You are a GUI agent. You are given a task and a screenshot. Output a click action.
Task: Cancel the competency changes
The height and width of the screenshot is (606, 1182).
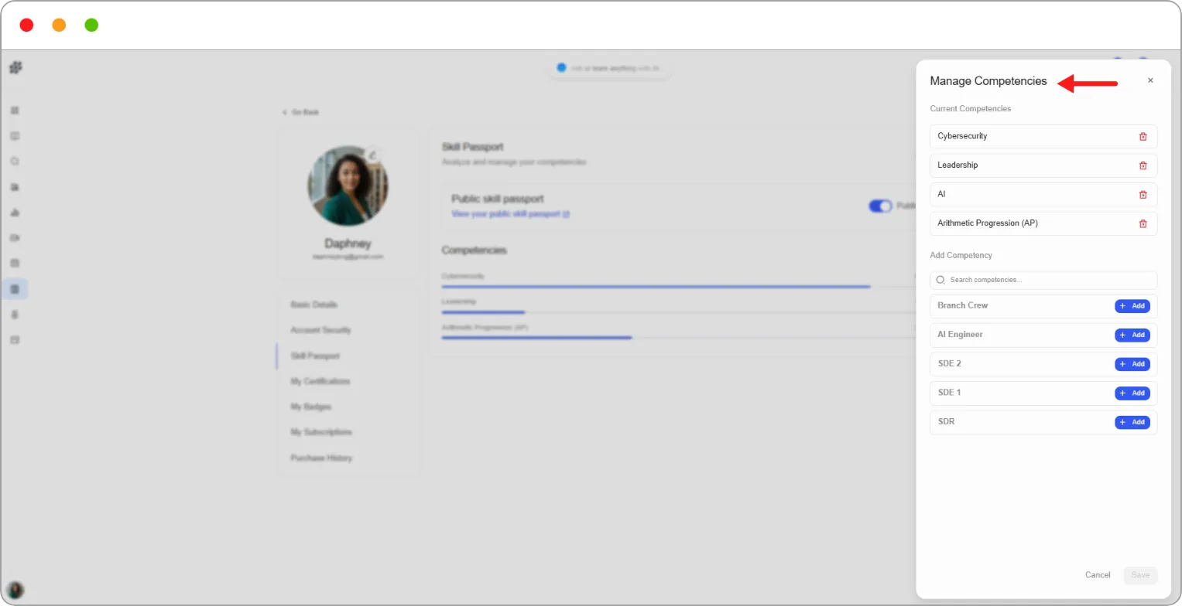(x=1098, y=575)
